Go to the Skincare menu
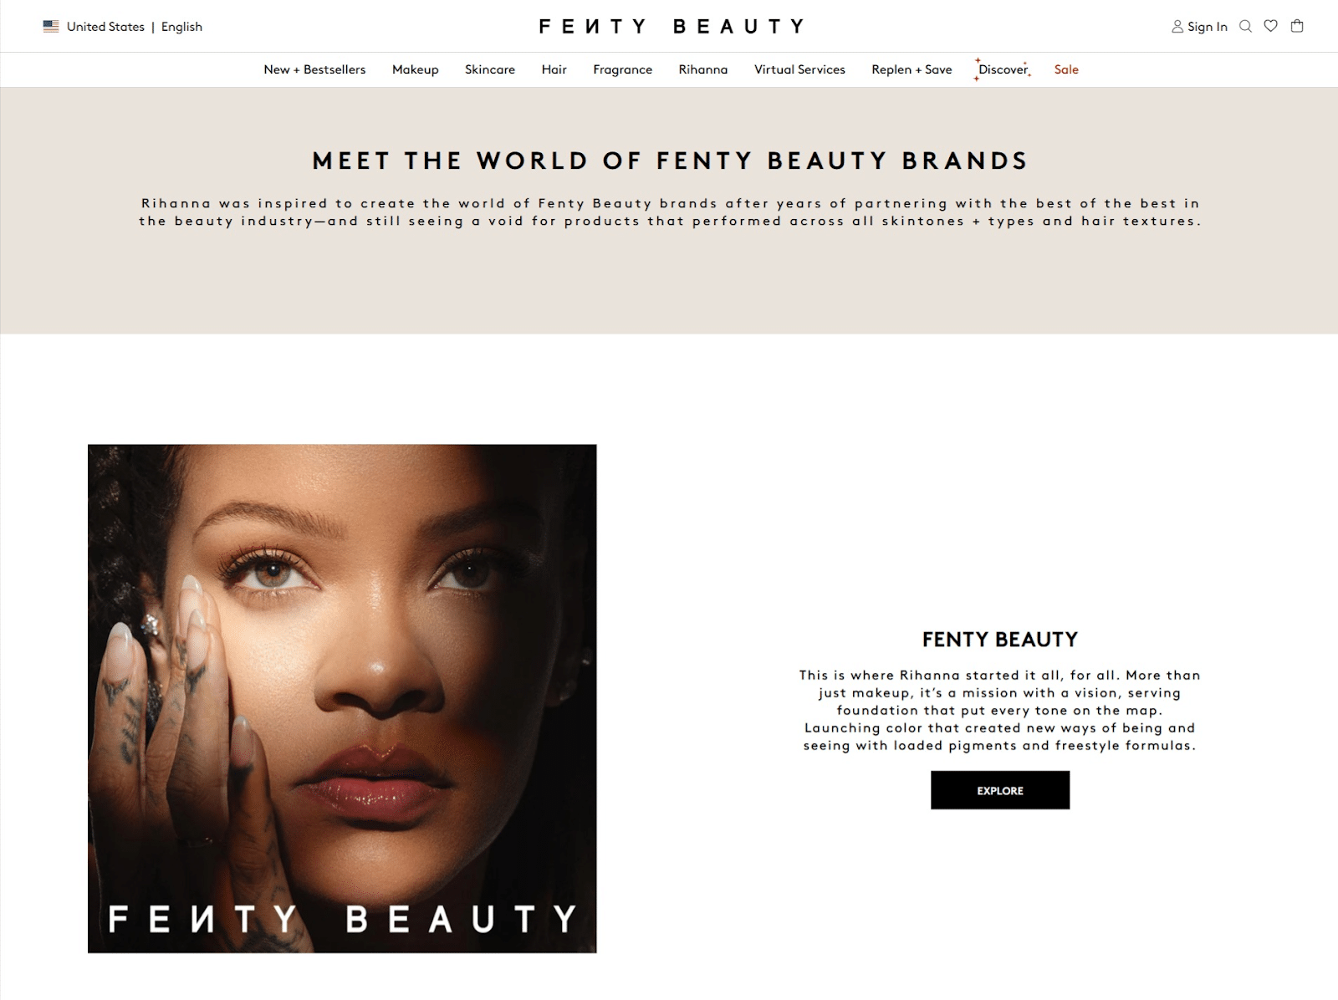Viewport: 1338px width, 1000px height. [490, 69]
